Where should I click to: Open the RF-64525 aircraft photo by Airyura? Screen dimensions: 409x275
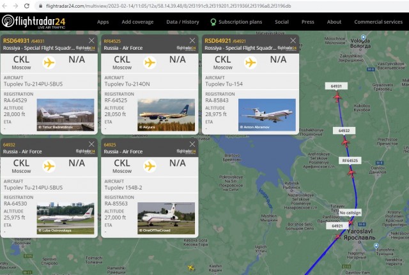166,115
